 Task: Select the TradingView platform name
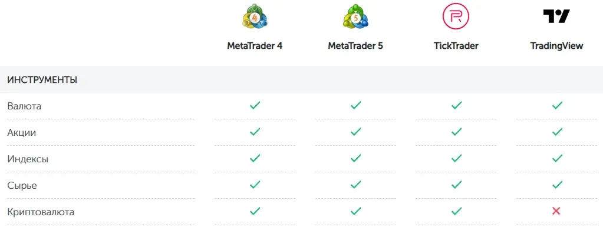556,46
